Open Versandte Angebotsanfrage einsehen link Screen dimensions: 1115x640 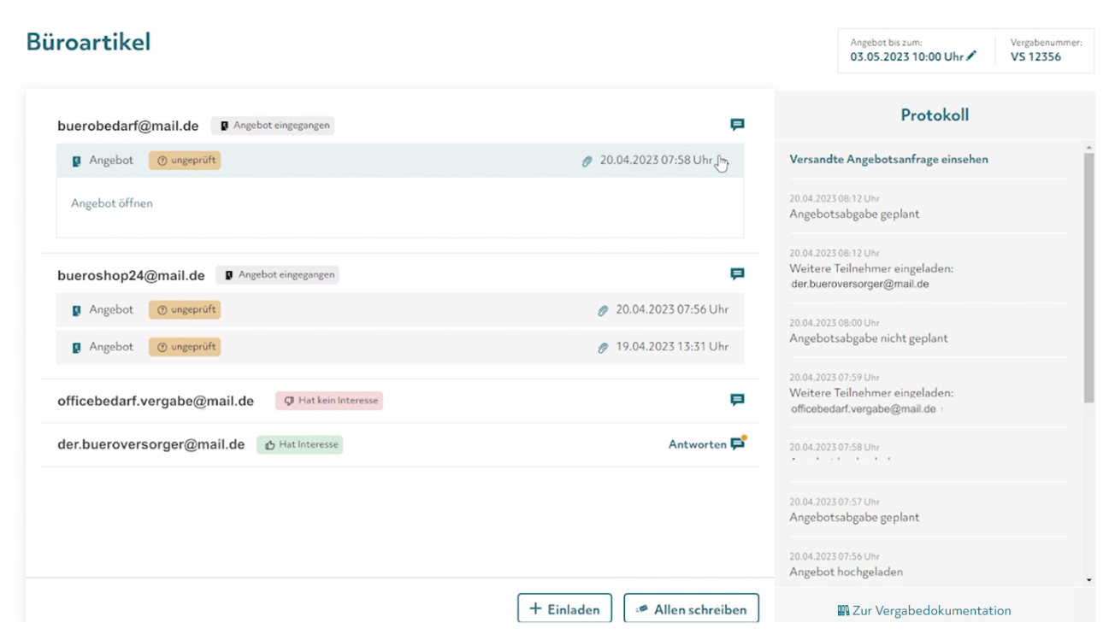pyautogui.click(x=888, y=160)
